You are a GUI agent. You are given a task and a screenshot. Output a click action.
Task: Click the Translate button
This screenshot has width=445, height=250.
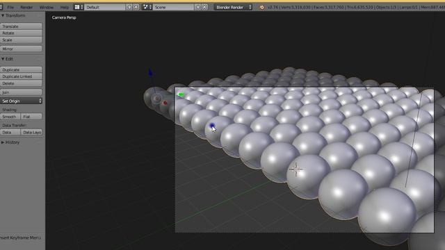click(x=22, y=26)
